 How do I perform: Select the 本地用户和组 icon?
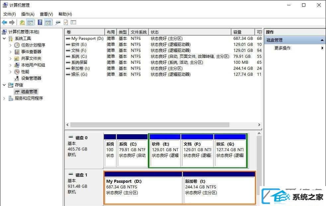17,65
